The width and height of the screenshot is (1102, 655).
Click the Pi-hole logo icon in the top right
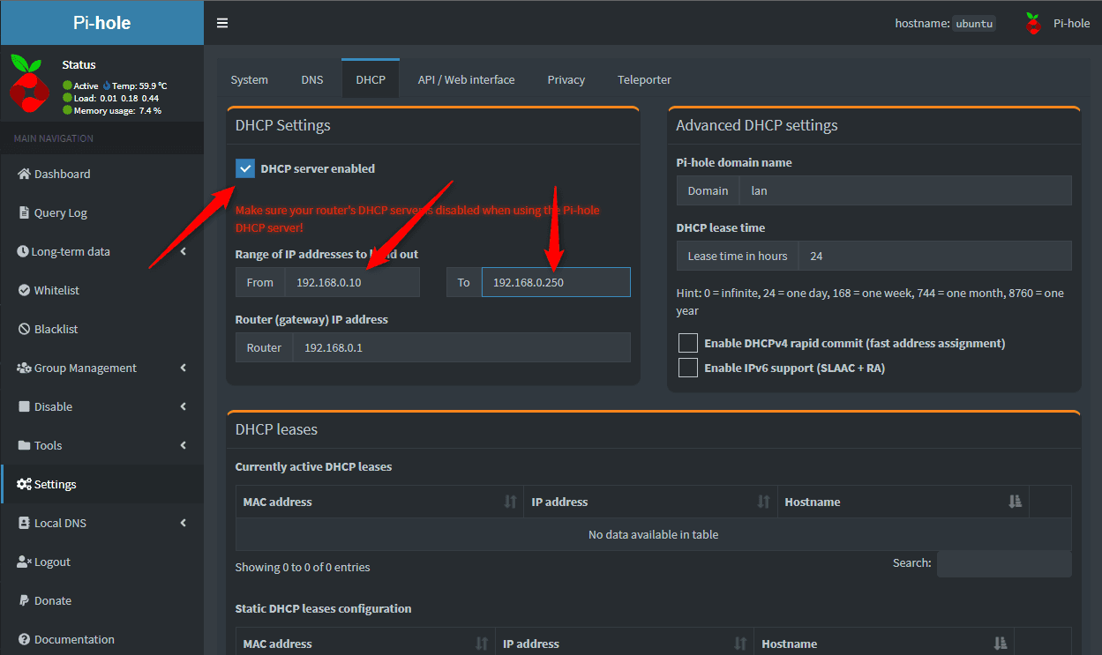pyautogui.click(x=1033, y=24)
